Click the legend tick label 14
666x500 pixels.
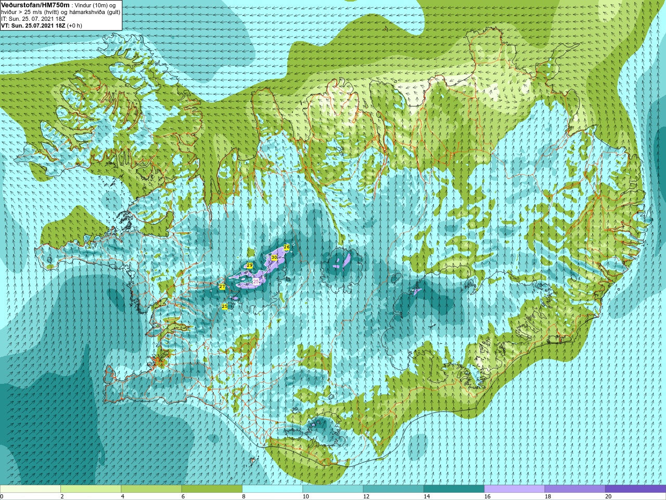coord(427,496)
